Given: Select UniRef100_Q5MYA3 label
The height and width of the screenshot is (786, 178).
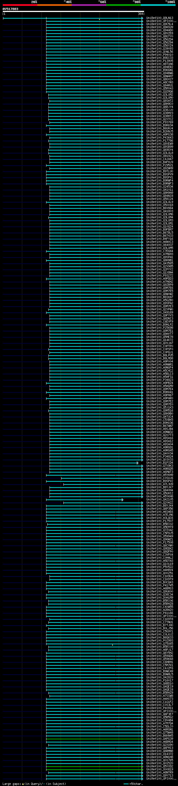Looking at the screenshot, I should pyautogui.click(x=160, y=88).
